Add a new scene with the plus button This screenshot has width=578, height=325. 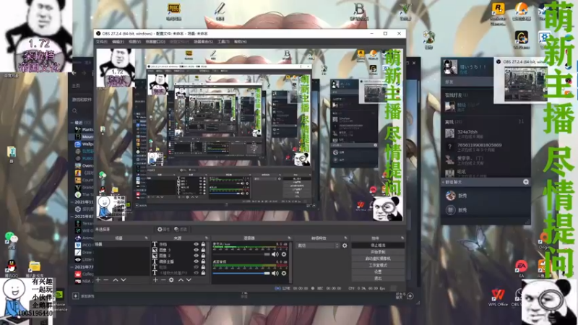pos(98,280)
